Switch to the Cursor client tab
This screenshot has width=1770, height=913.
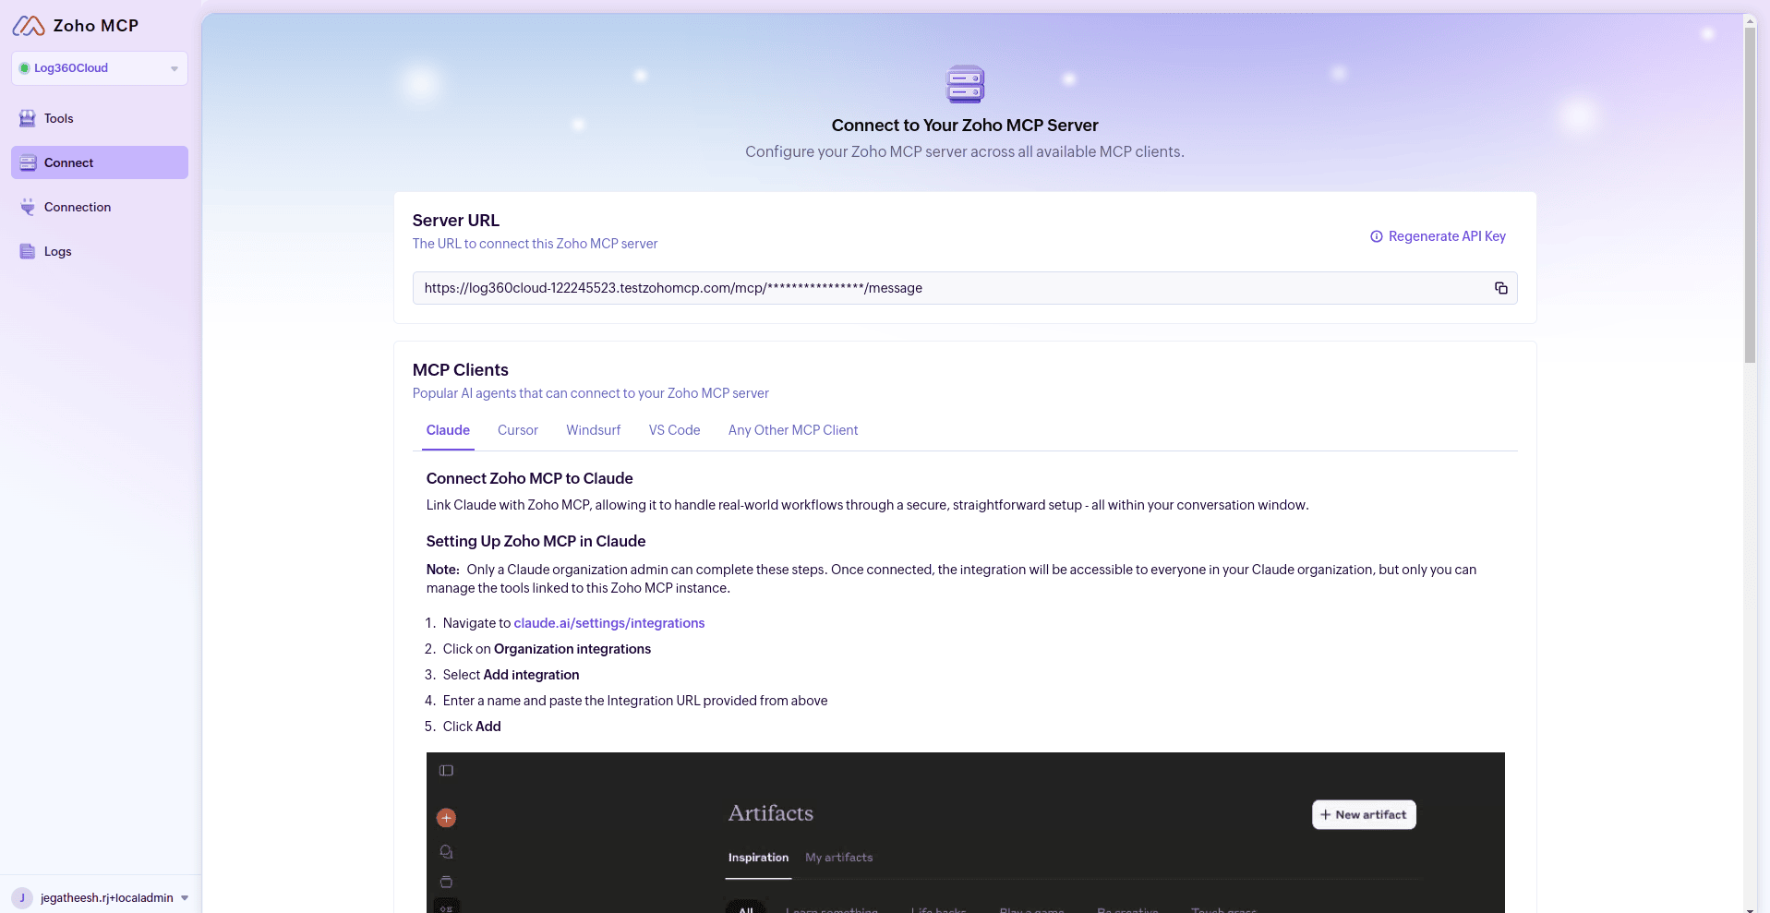click(518, 430)
